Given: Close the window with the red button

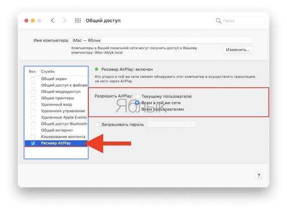Looking at the screenshot, I should (x=26, y=21).
